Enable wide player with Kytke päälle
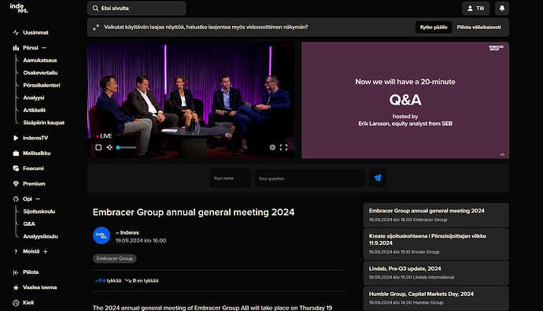 pos(434,28)
